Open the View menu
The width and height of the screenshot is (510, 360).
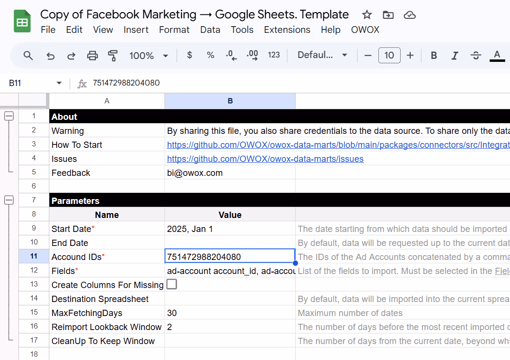(103, 29)
